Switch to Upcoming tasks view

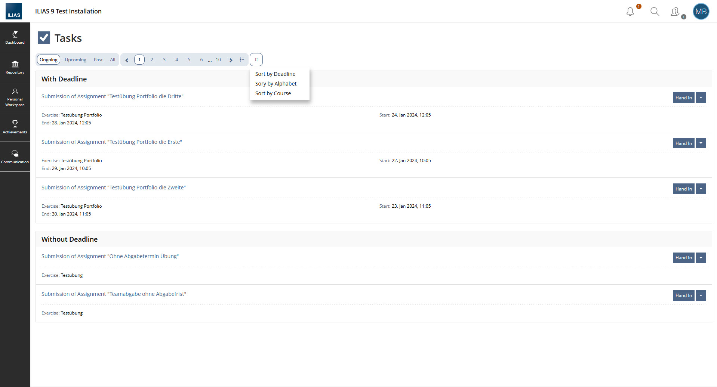pos(76,60)
